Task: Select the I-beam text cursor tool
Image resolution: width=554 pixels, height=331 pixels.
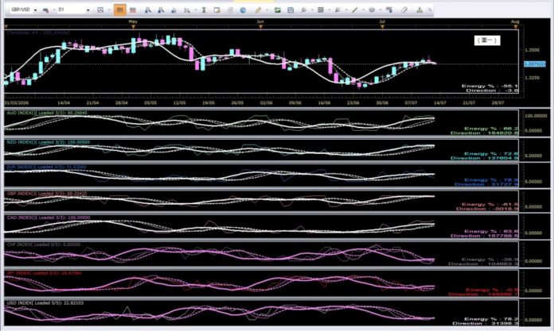Action: (x=204, y=10)
